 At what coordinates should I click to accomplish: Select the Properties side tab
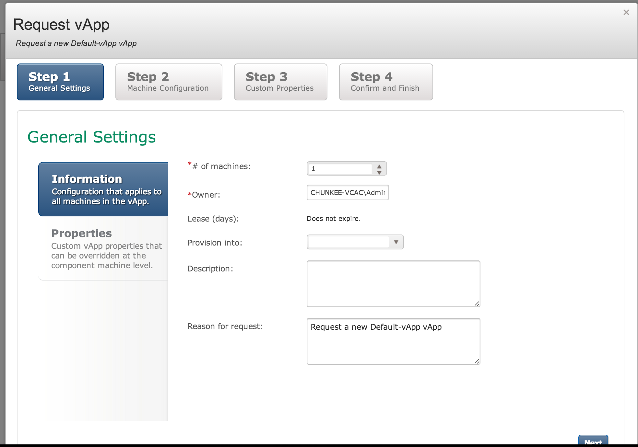pos(103,248)
